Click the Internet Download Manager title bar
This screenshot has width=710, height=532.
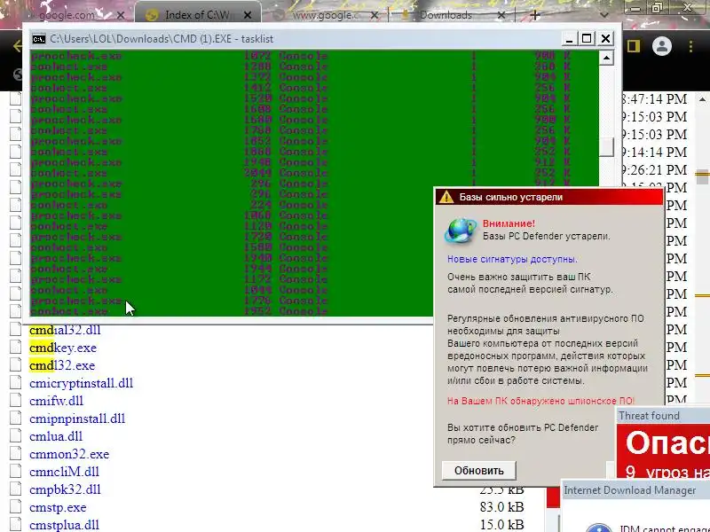635,490
